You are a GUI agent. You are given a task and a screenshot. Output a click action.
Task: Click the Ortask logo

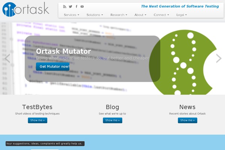pyautogui.click(x=26, y=9)
